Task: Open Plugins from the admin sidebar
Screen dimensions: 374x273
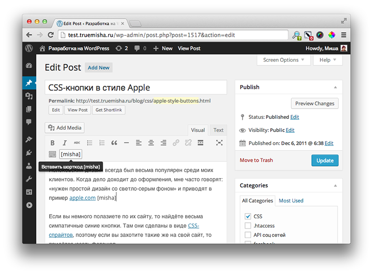Action: click(29, 152)
